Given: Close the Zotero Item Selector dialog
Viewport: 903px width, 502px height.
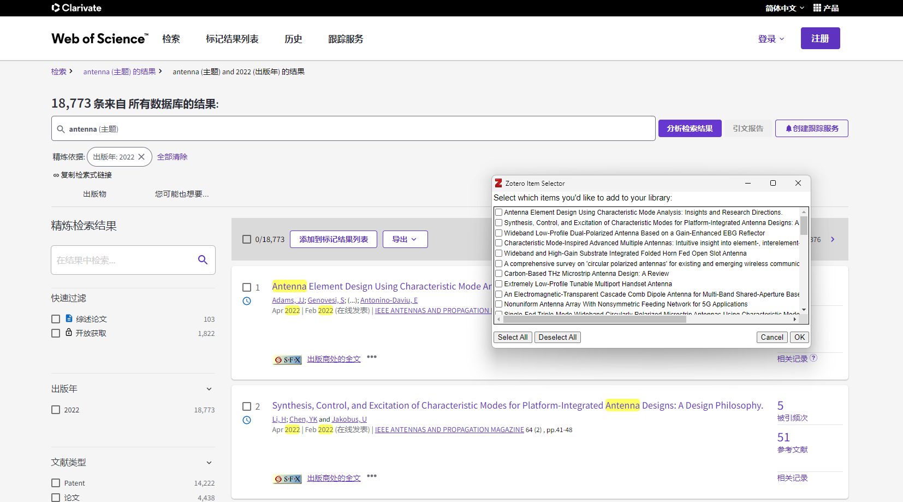Looking at the screenshot, I should pyautogui.click(x=798, y=183).
